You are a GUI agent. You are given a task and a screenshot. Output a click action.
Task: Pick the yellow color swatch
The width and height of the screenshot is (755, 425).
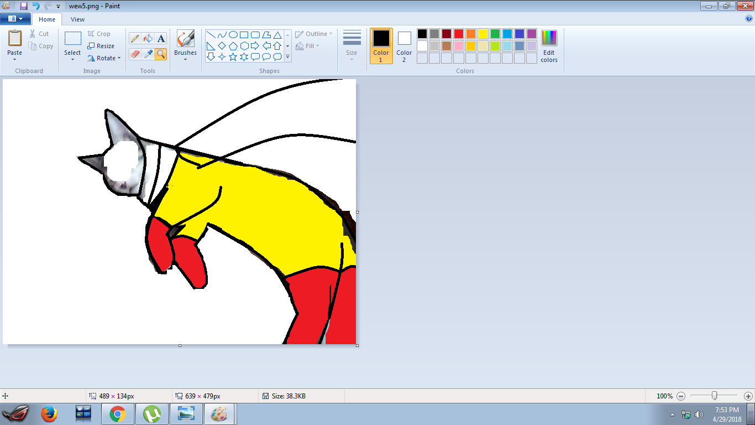[483, 34]
